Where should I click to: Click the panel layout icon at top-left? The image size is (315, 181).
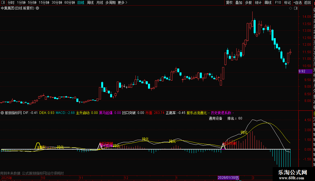tap(3, 3)
